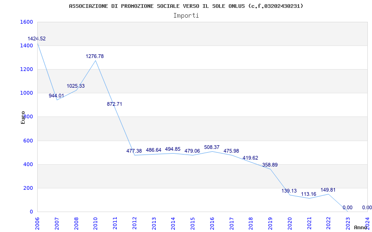Click the 1600 y-axis value
The image size is (372, 232).
[27, 22]
